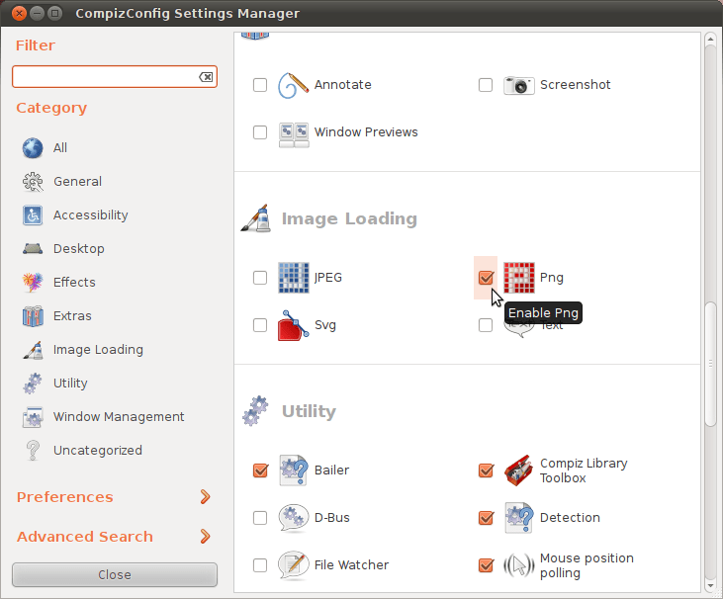Screen dimensions: 723x599
Task: Disable the Detection checkbox
Action: [x=486, y=518]
